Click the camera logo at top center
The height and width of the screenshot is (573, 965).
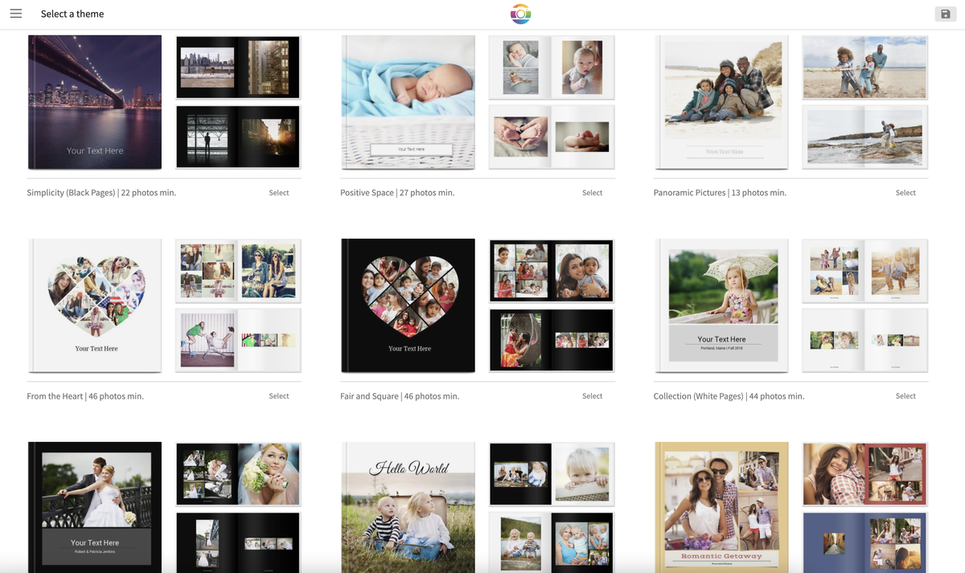(x=520, y=14)
